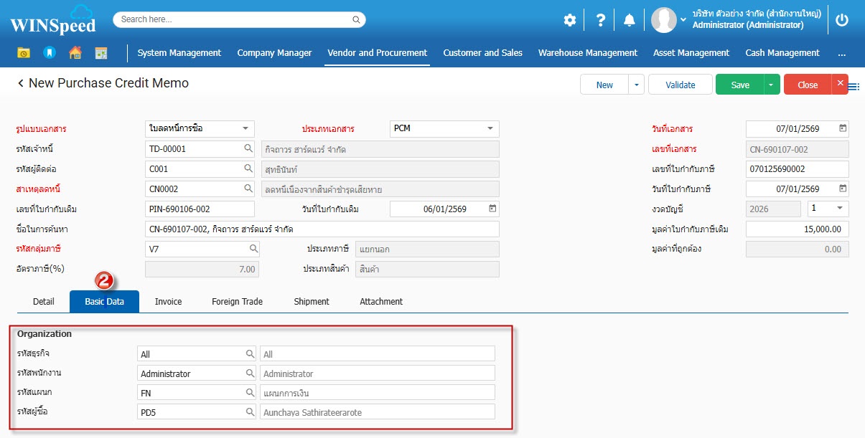
Task: Open calendar picker for document date
Action: pos(843,129)
